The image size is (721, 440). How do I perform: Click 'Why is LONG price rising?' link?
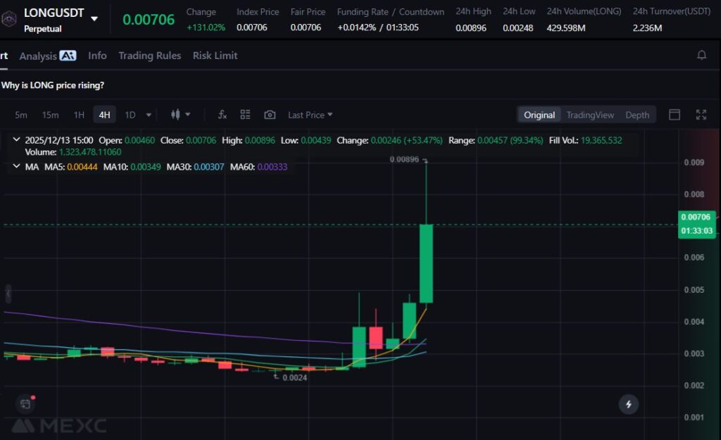[x=53, y=85]
